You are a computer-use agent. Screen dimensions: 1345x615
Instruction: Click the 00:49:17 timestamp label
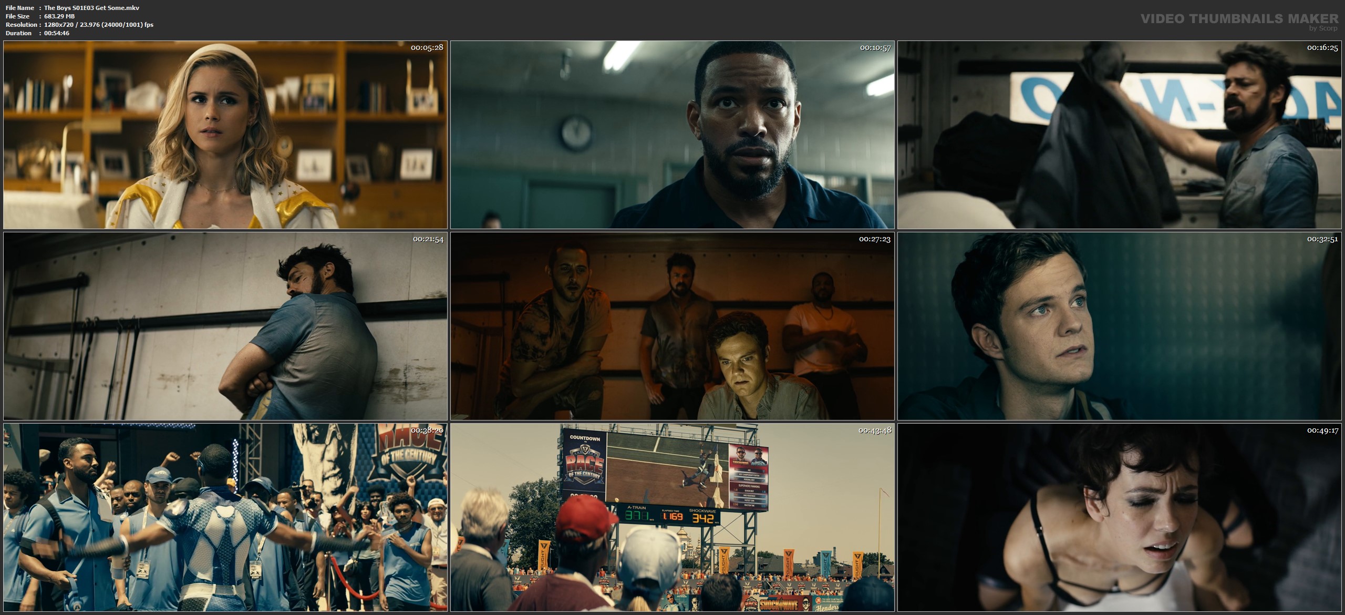coord(1322,430)
